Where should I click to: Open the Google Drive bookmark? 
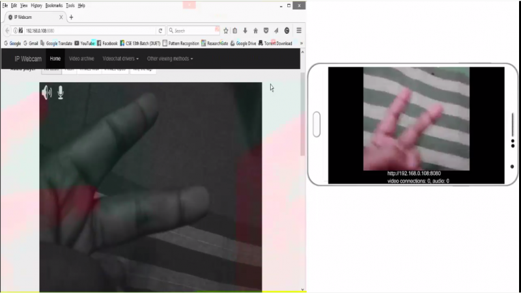tap(243, 43)
